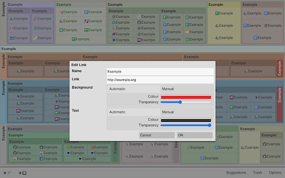Click Cancel in Edit Link dialog
Screen dimensions: 285x178
[157, 135]
